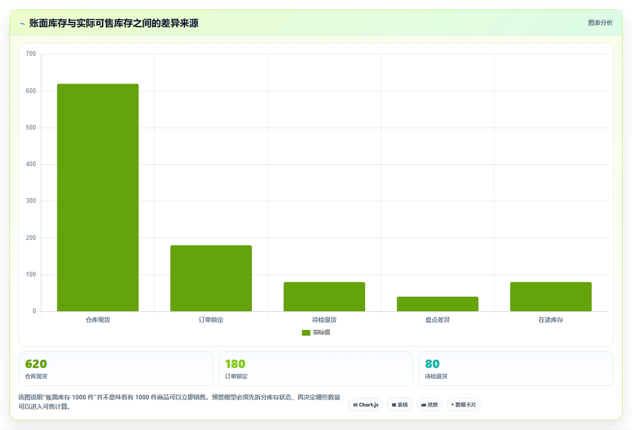Image resolution: width=632 pixels, height=430 pixels.
Task: Click the blue icon beside the chart title
Action: tap(22, 23)
